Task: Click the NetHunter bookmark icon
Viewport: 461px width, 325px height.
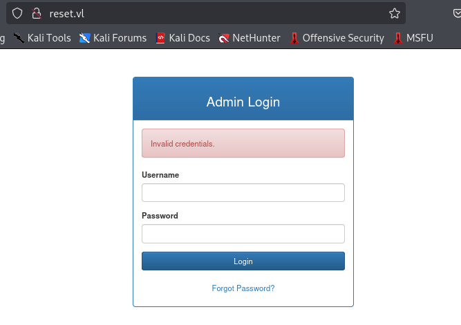Action: [224, 38]
